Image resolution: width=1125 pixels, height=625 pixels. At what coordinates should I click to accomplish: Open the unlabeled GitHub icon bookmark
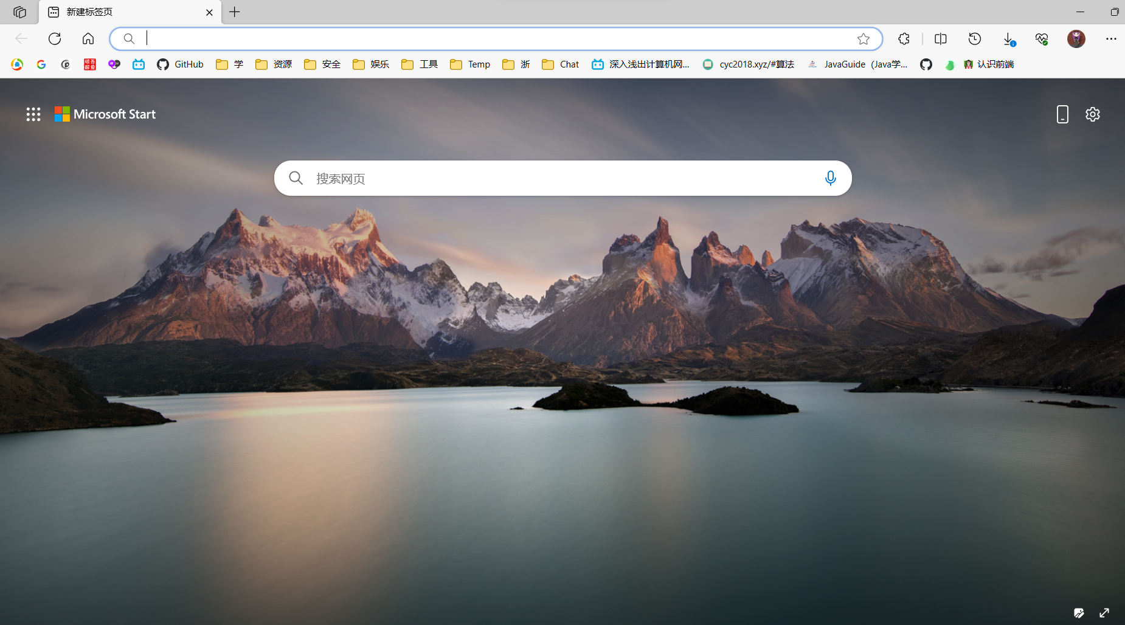point(926,64)
